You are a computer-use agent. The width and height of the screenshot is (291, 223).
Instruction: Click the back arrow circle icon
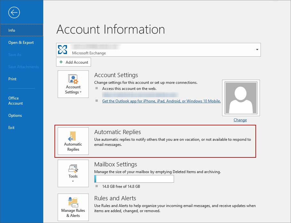coord(14,12)
